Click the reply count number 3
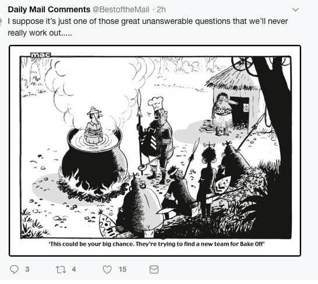This screenshot has height=284, width=318. tap(27, 269)
